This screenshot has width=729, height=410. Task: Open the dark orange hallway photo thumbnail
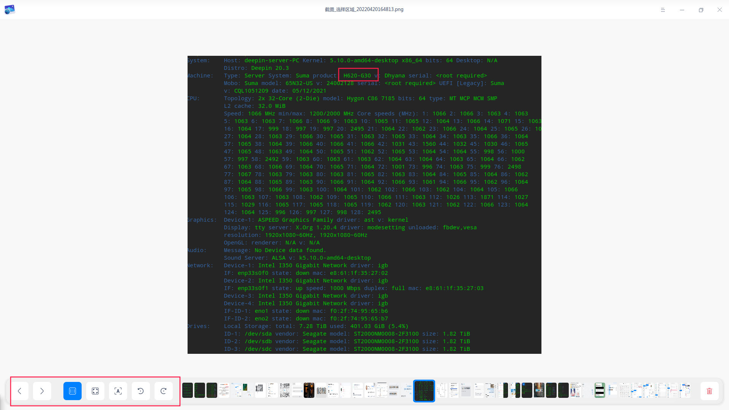309,390
